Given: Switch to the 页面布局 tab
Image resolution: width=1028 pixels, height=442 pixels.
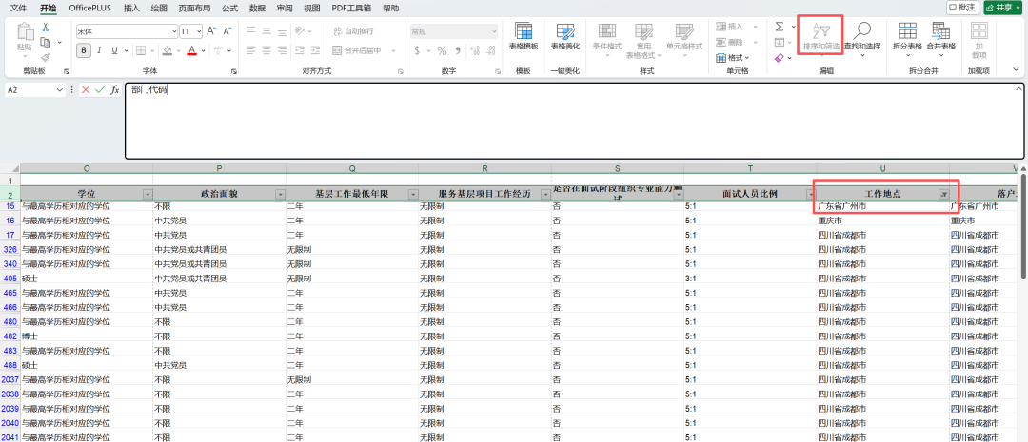Looking at the screenshot, I should pyautogui.click(x=195, y=8).
